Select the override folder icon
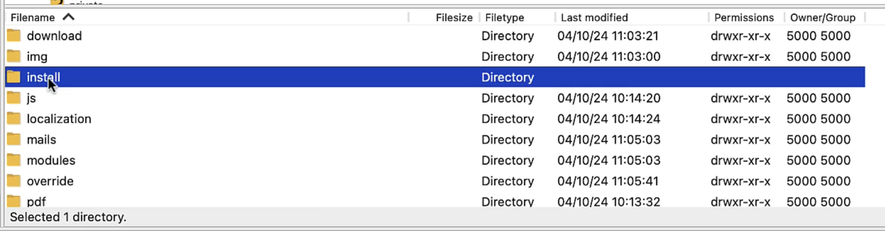885x231 pixels. pos(14,181)
